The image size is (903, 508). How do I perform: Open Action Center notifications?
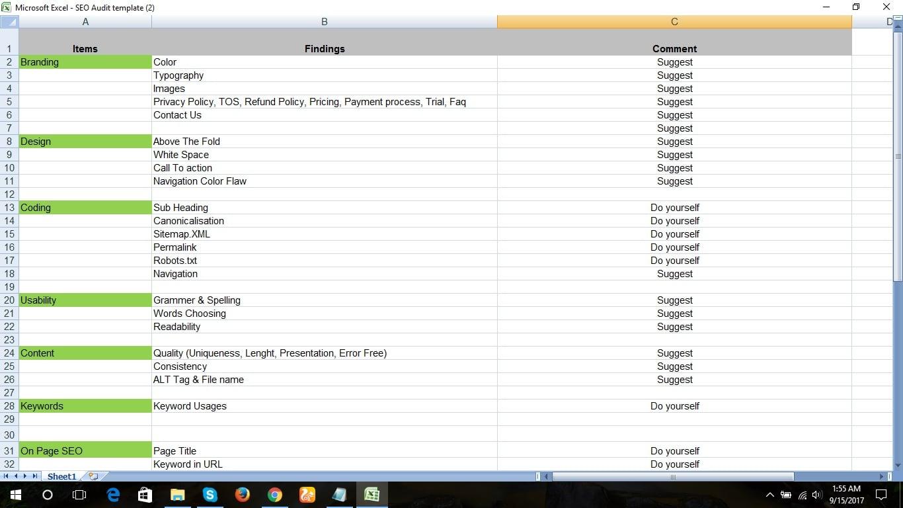coord(881,494)
